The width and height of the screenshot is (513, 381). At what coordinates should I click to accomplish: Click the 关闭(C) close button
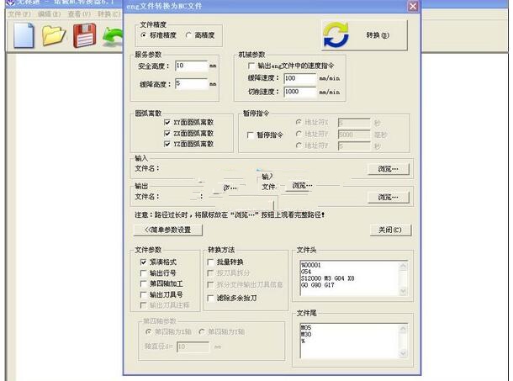pyautogui.click(x=390, y=230)
